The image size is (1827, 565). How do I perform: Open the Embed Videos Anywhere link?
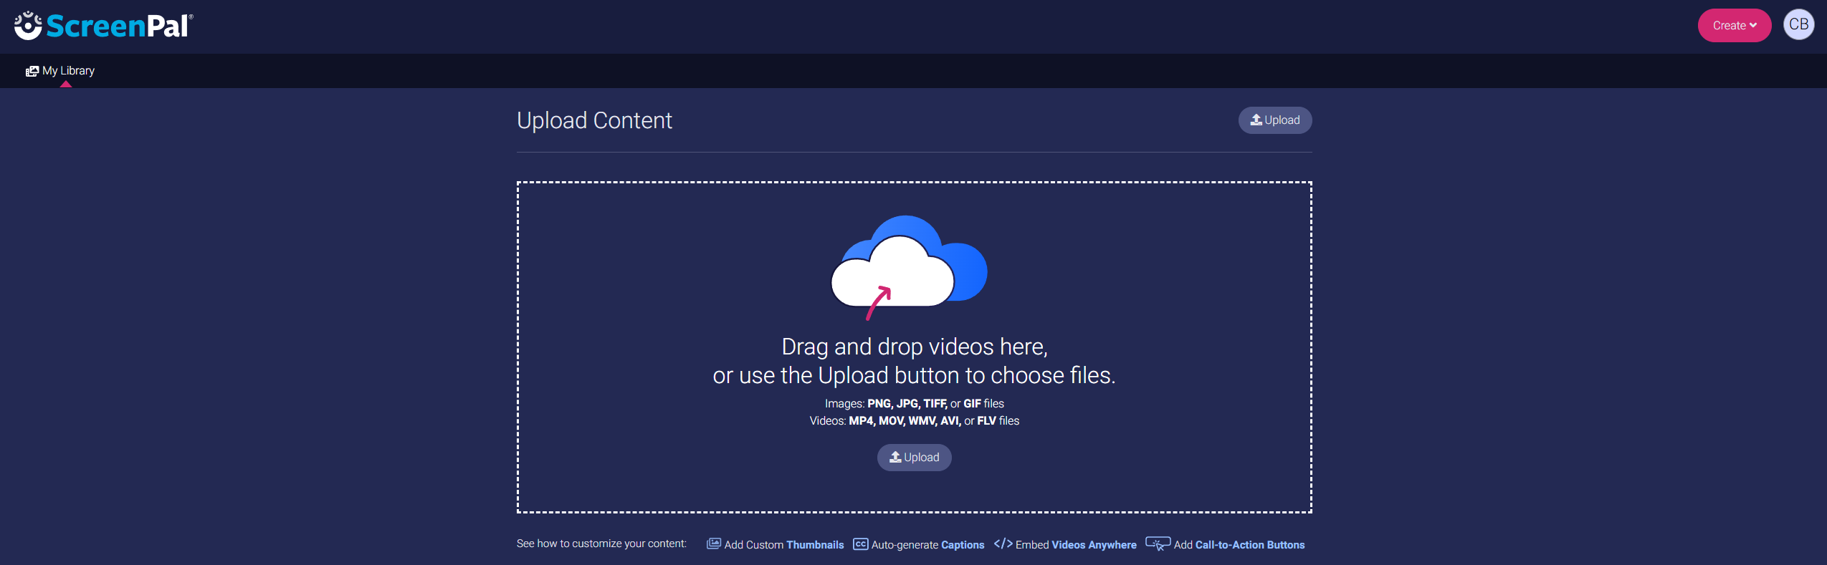1075,545
